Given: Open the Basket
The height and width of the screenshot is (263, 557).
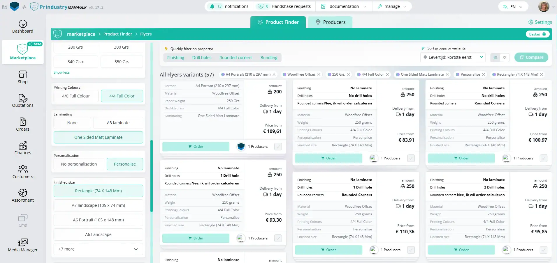Looking at the screenshot, I should 538,34.
